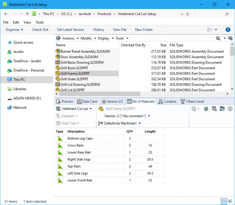Expand the address bar history dropdown
Image resolution: width=235 pixels, height=205 pixels.
tap(182, 14)
